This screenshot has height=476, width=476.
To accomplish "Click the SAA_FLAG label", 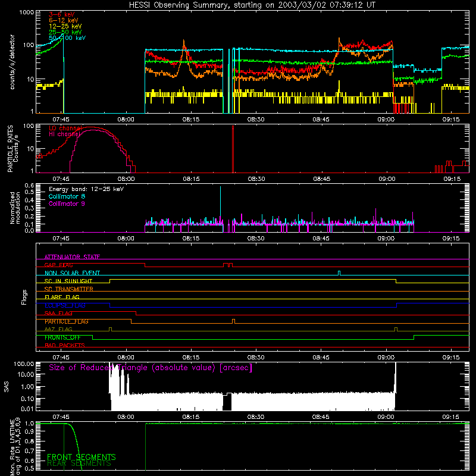I will coord(58,314).
